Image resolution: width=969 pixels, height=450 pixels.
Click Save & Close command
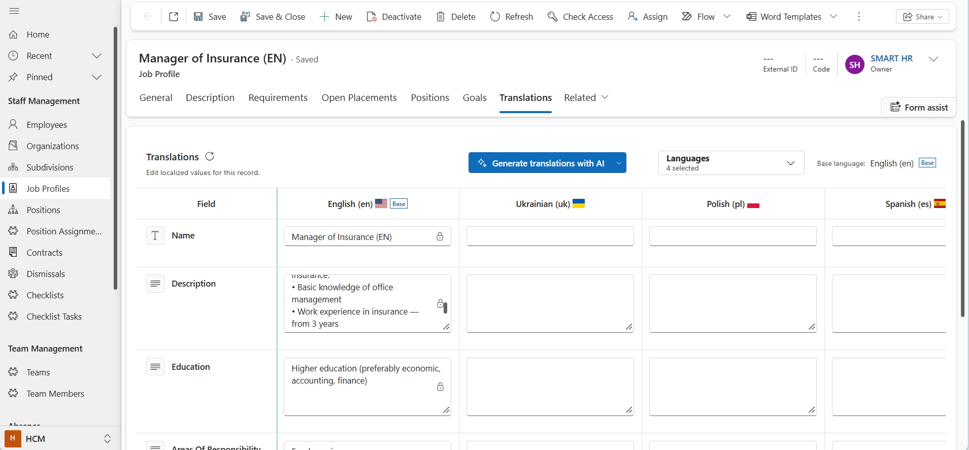pyautogui.click(x=273, y=17)
